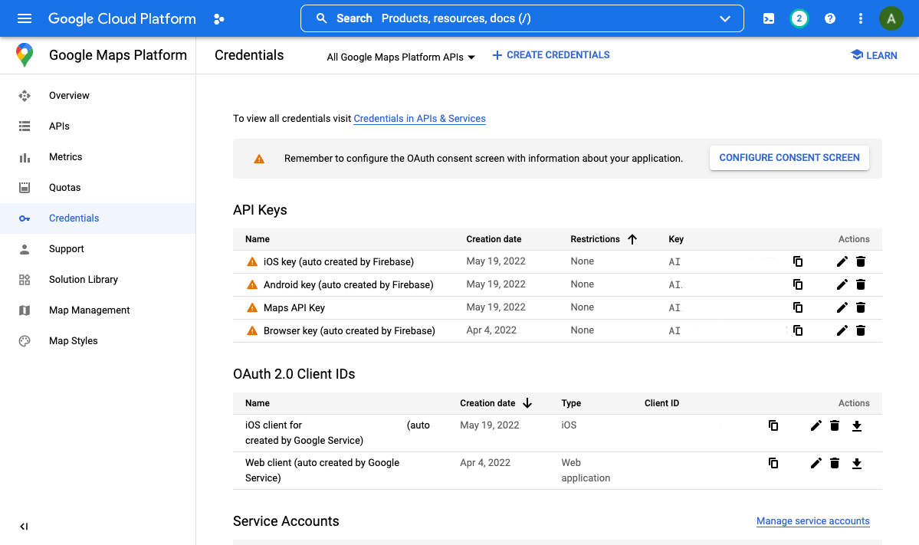Screen dimensions: 919x545
Task: Delete the iOS client OAuth entry
Action: [x=835, y=425]
